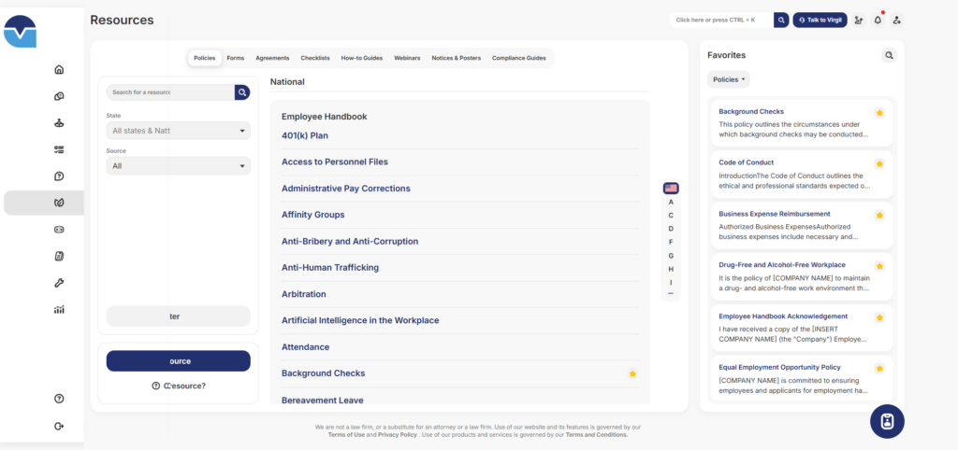This screenshot has height=450, width=958.
Task: Toggle favorite star on Code of Conduct card
Action: pyautogui.click(x=879, y=163)
